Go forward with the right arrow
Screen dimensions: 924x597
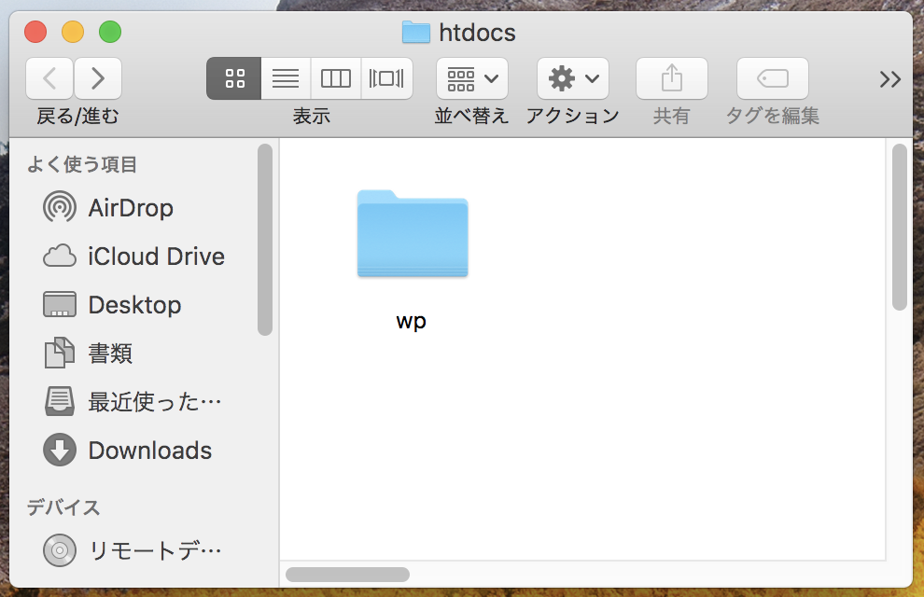click(98, 79)
